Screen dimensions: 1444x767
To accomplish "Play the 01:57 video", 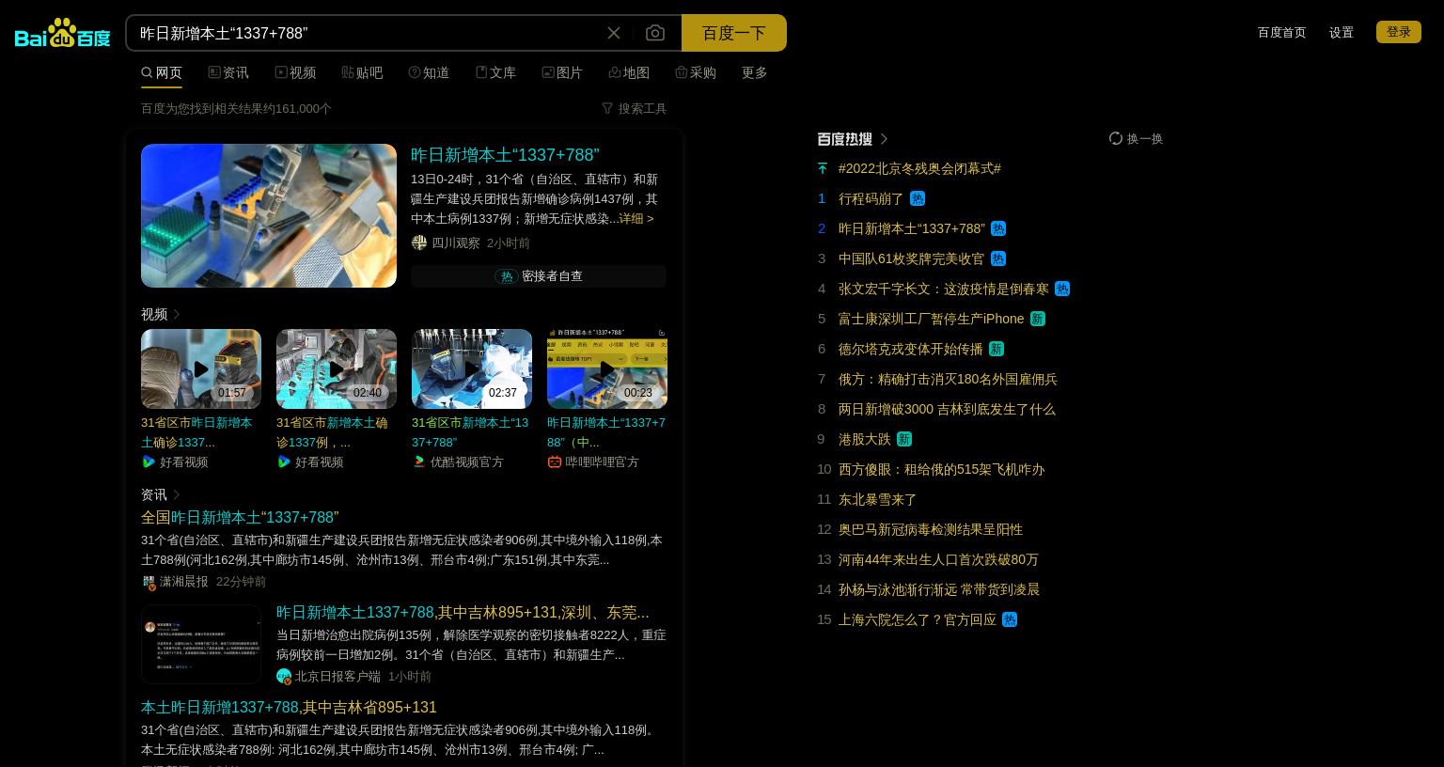I will coord(201,368).
